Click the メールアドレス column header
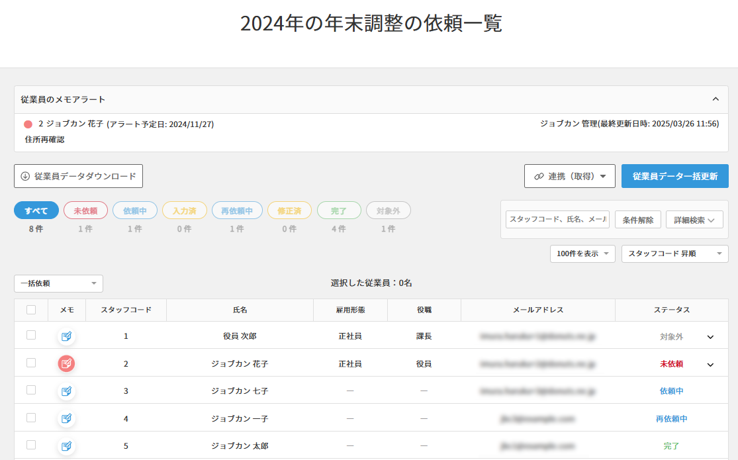 pyautogui.click(x=538, y=310)
